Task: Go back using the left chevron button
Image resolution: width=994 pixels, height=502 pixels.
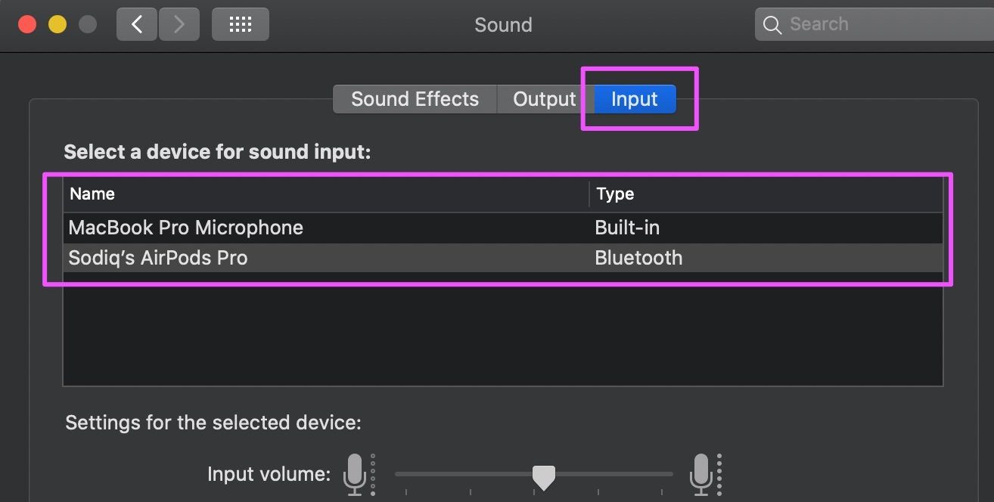Action: tap(137, 24)
